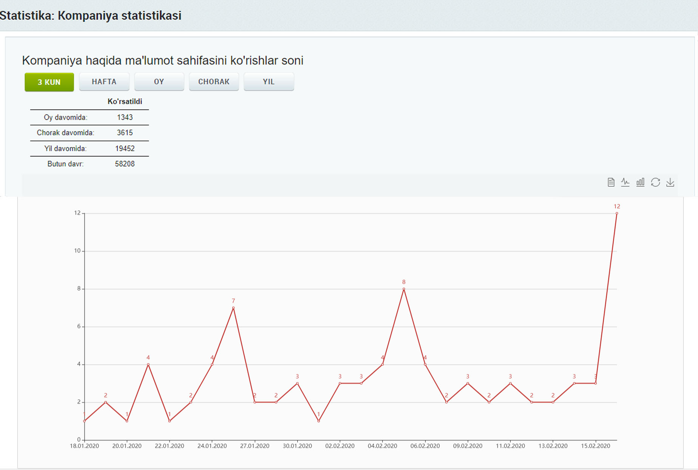The image size is (698, 470).
Task: Show statistics for OY period
Action: pyautogui.click(x=159, y=82)
